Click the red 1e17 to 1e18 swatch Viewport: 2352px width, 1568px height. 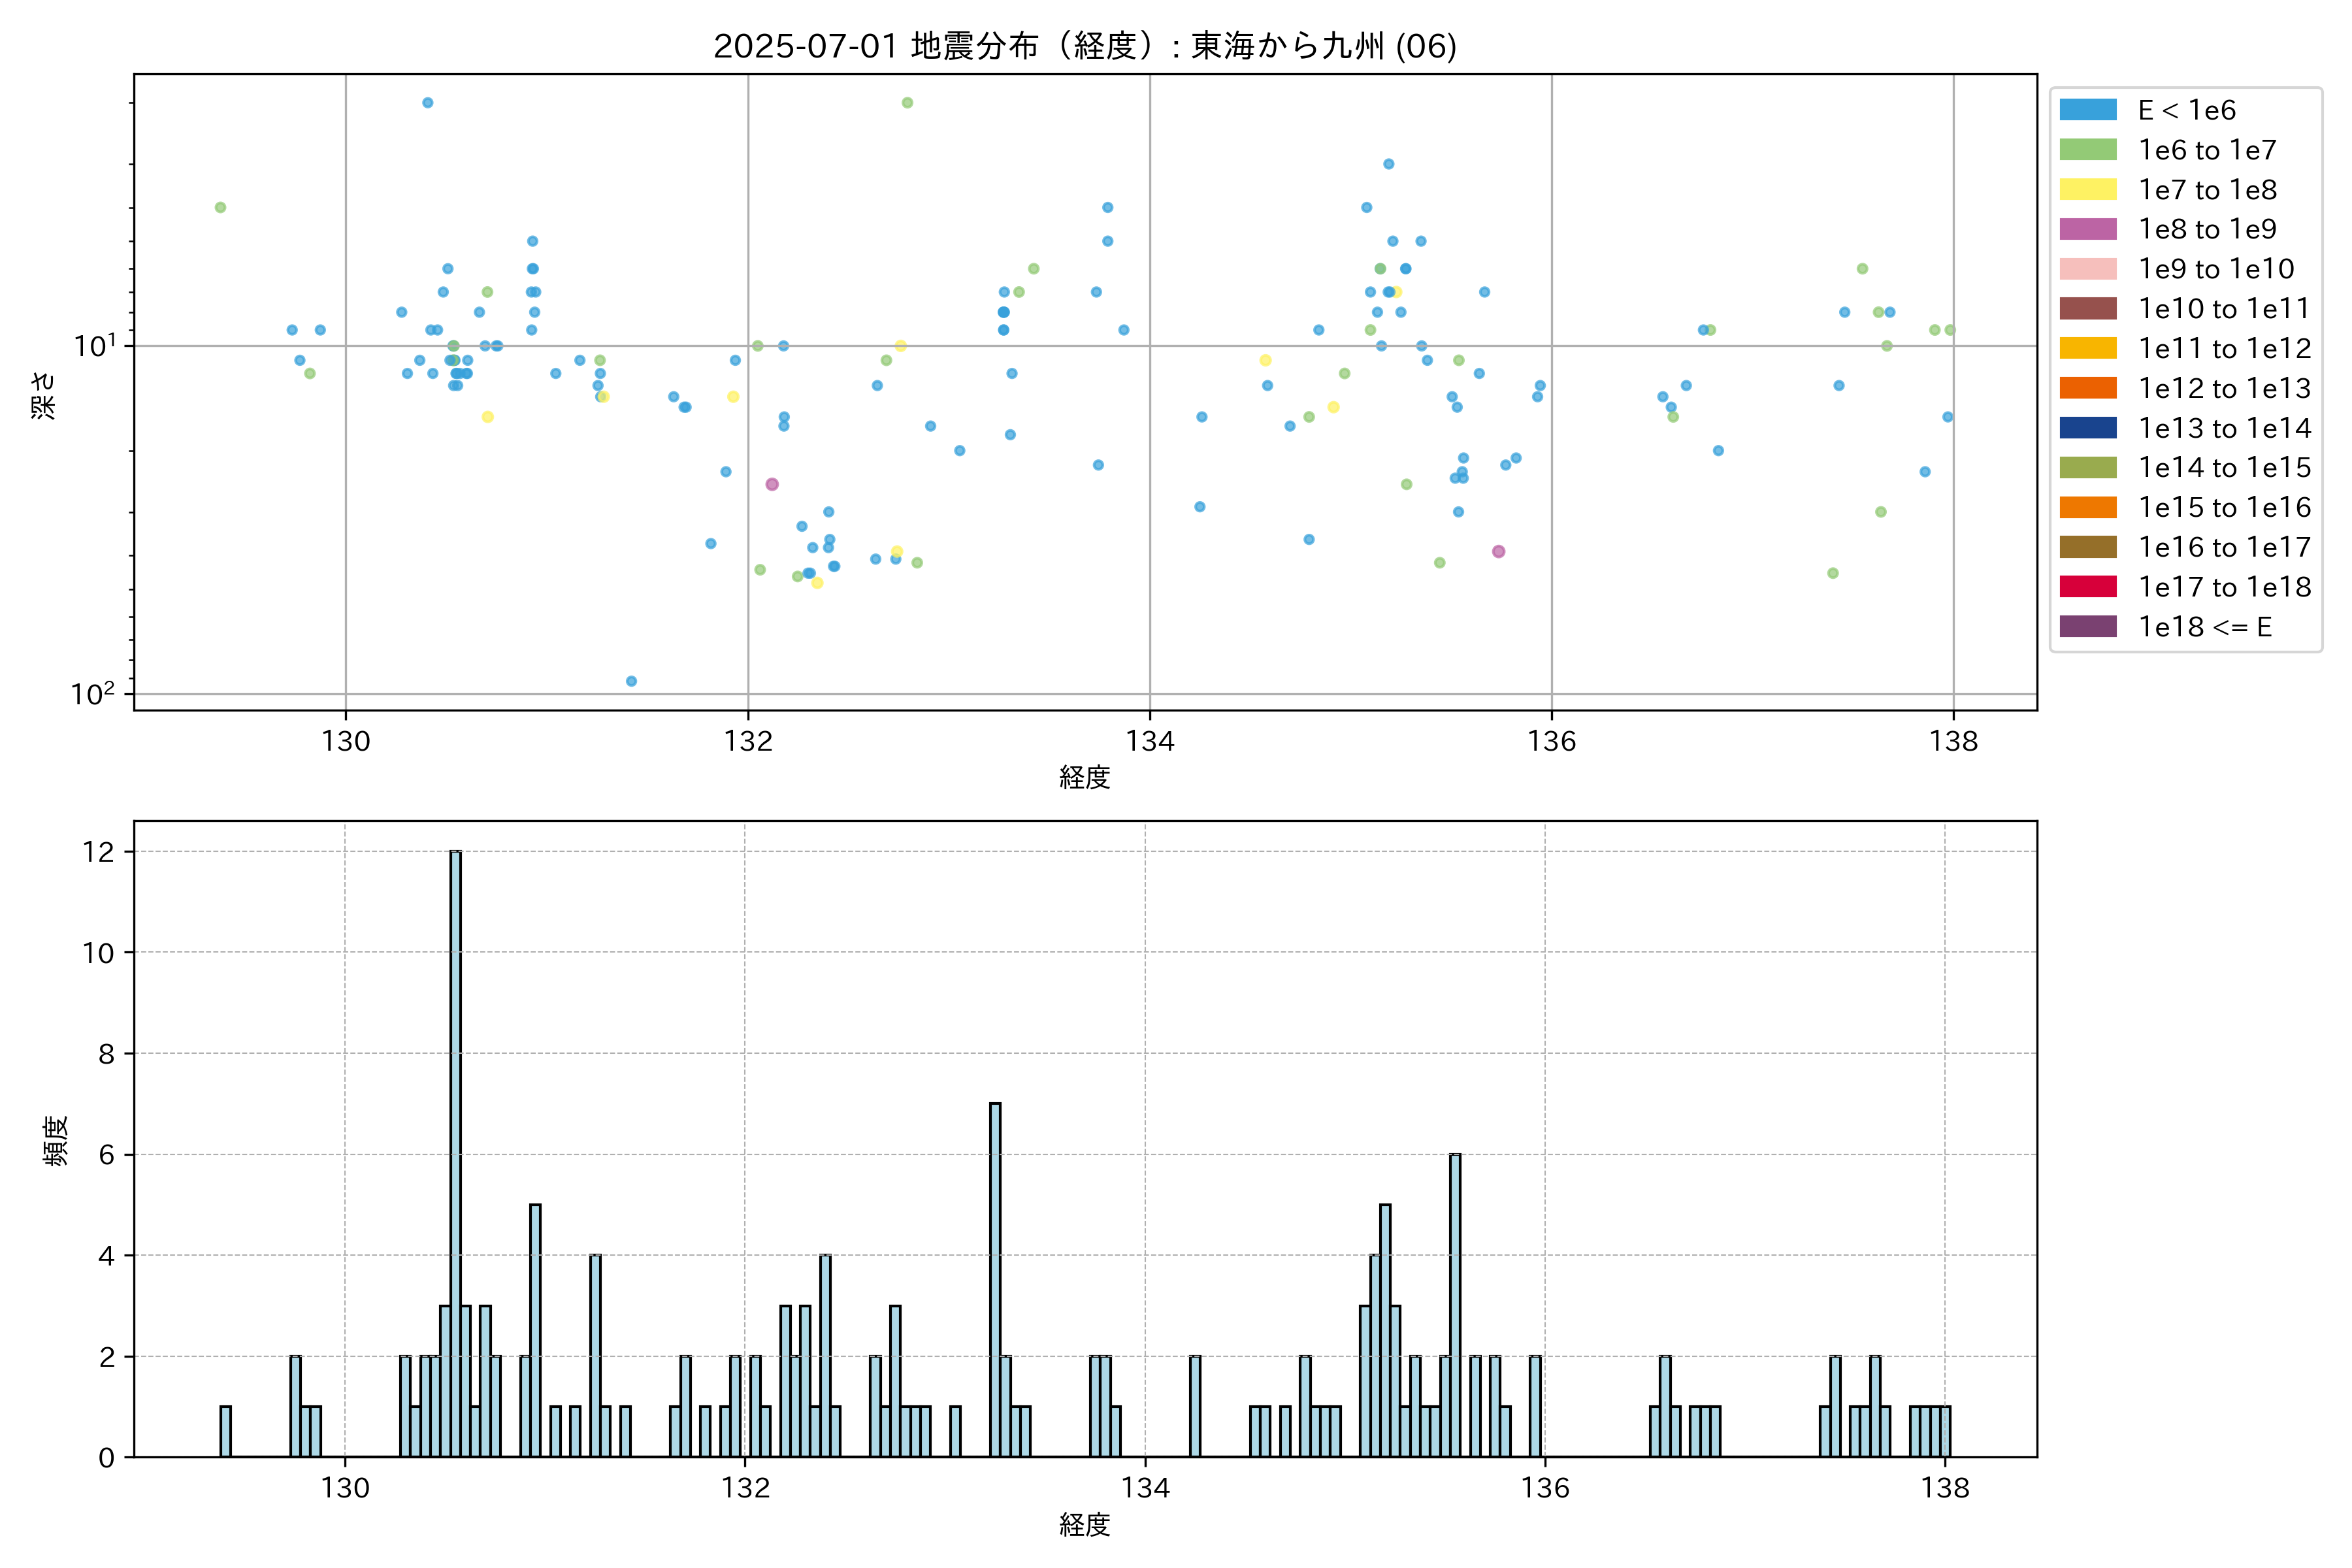[2088, 587]
